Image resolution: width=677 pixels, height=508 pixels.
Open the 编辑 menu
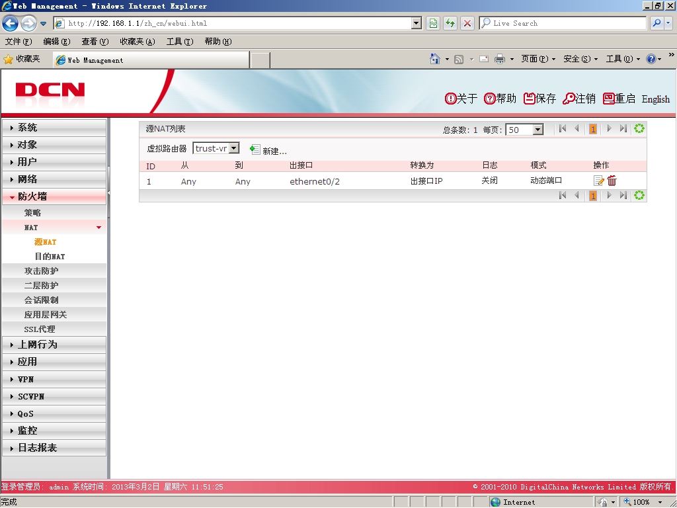coord(57,42)
